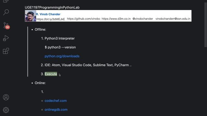This screenshot has height=116, width=207.
Task: Click the Online: bullet text
Action: pyautogui.click(x=40, y=83)
